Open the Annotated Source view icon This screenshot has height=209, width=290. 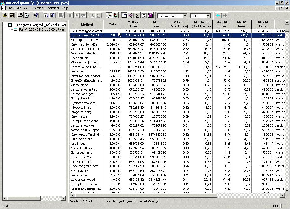[x=144, y=16]
